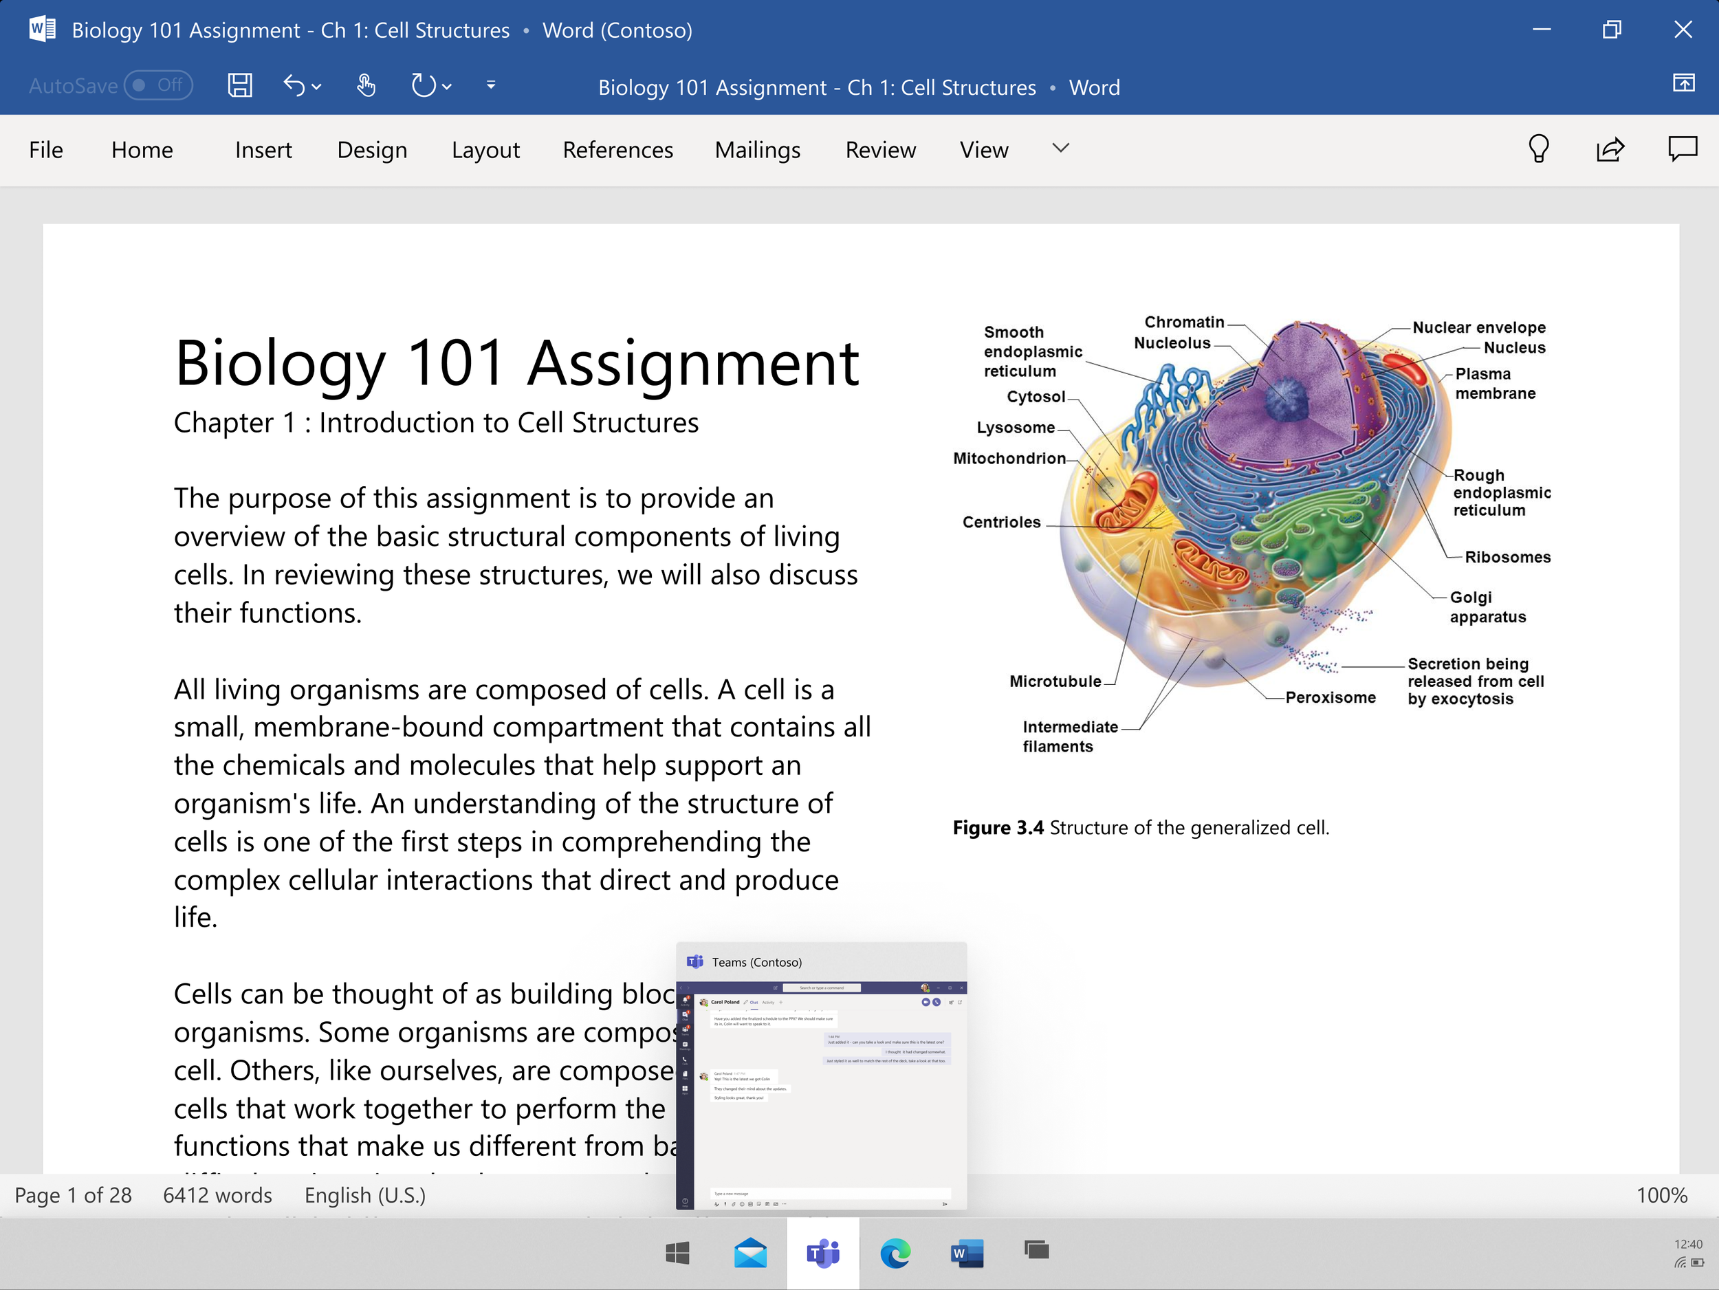Switch to the Layout tab
The width and height of the screenshot is (1719, 1290).
tap(485, 150)
